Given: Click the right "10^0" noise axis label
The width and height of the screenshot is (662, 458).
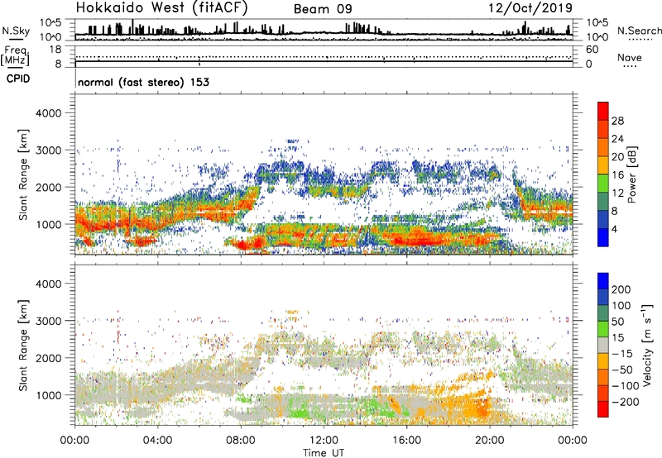Looking at the screenshot, I should [x=597, y=37].
